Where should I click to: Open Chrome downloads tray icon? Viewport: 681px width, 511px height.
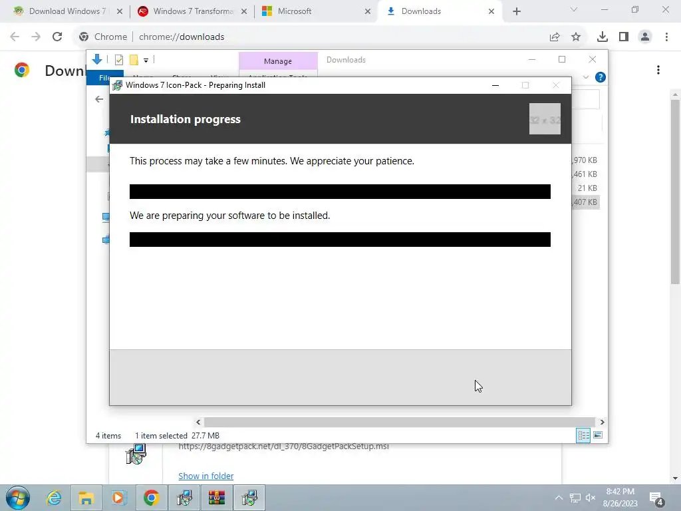603,37
